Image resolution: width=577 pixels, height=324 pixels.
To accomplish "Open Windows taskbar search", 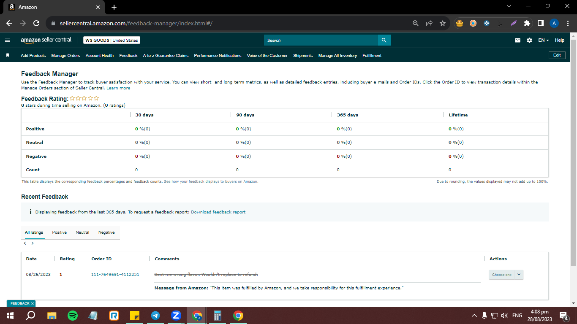I will pyautogui.click(x=30, y=316).
